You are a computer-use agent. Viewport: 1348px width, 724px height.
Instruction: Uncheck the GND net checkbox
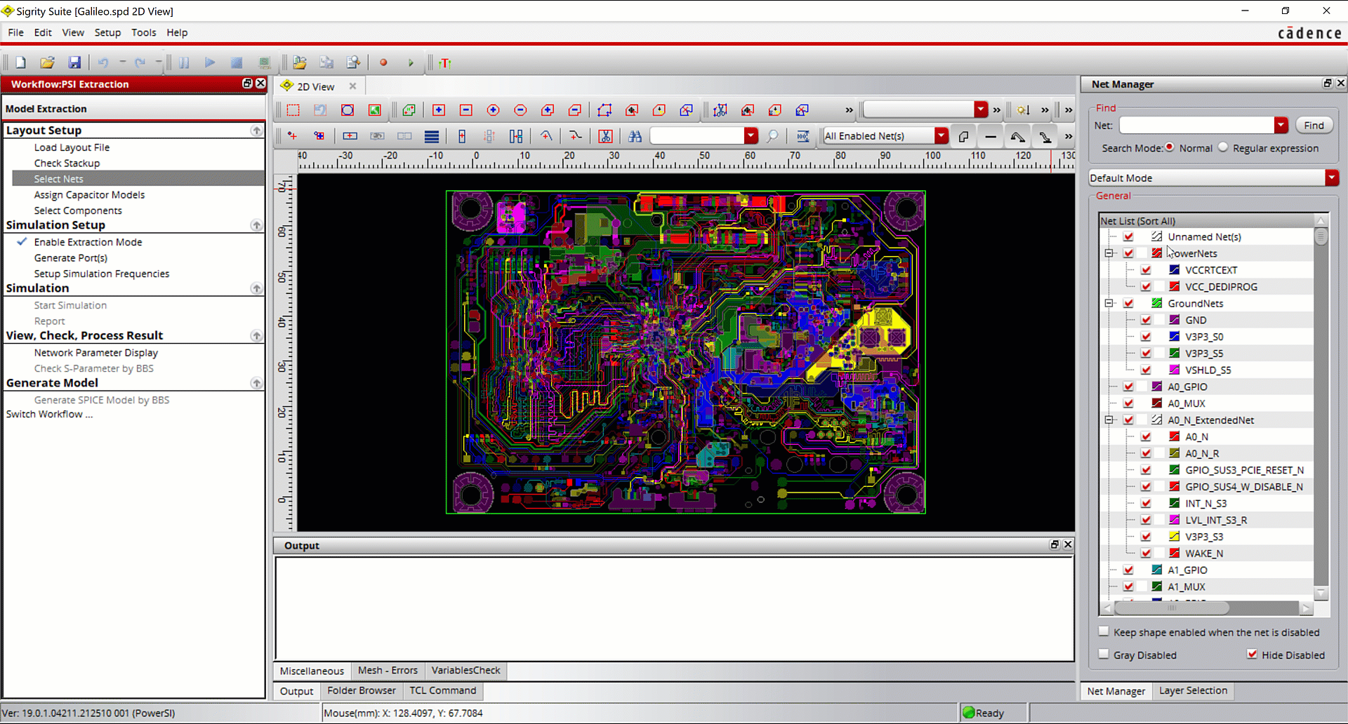[1146, 320]
